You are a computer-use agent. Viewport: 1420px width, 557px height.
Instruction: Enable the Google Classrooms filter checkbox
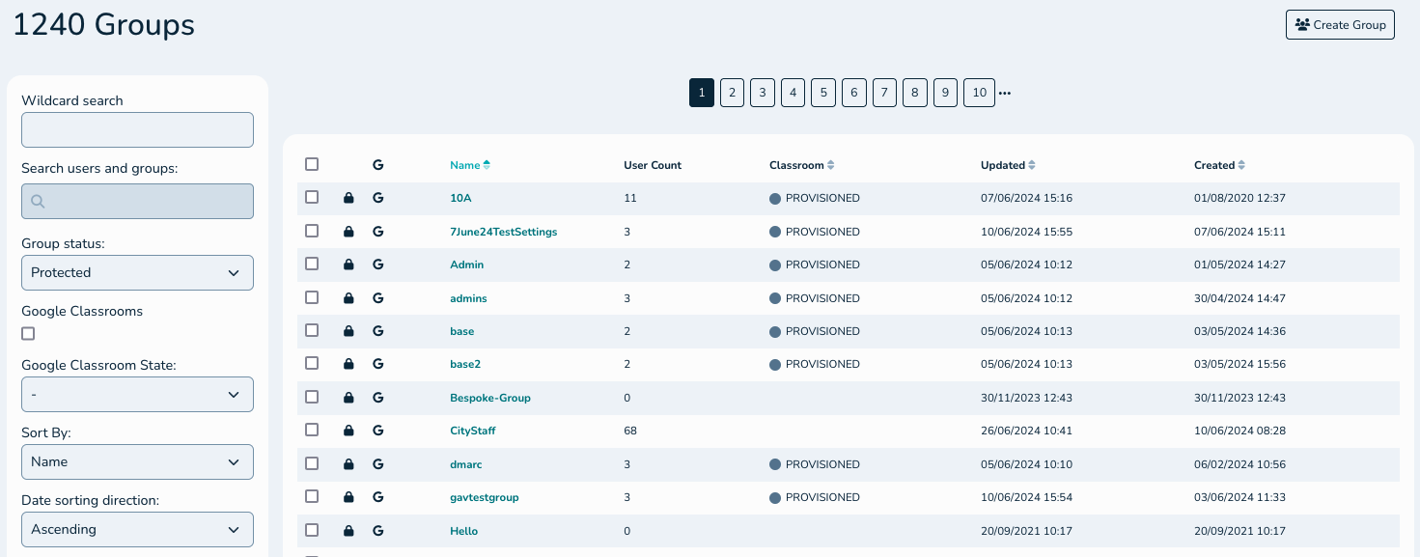pyautogui.click(x=28, y=334)
